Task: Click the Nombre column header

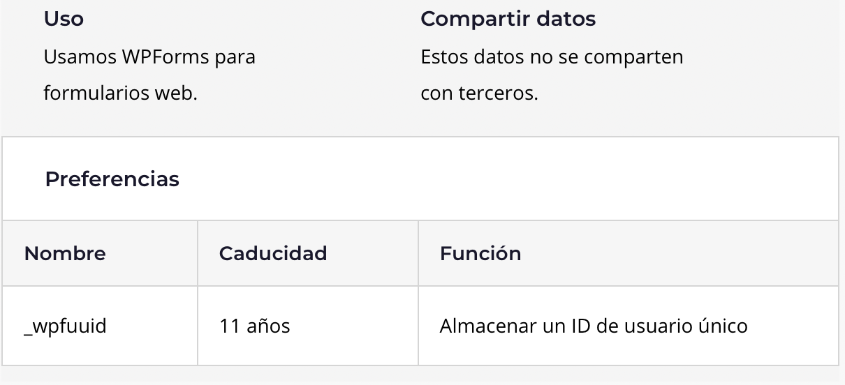Action: pos(65,254)
